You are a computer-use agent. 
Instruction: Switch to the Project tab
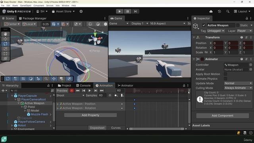pos(64,85)
